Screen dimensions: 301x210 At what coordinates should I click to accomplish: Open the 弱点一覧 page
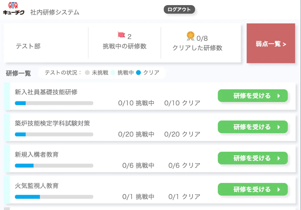tap(271, 43)
